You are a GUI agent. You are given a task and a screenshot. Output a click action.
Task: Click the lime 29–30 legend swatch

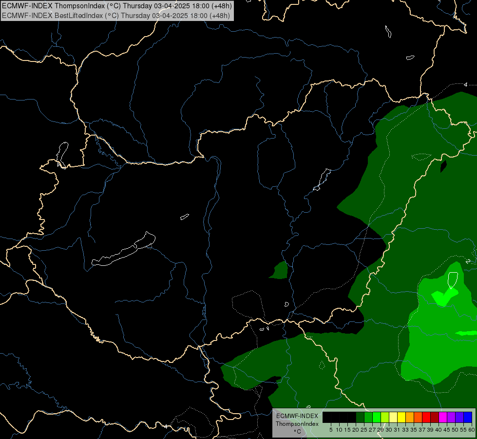click(x=385, y=417)
